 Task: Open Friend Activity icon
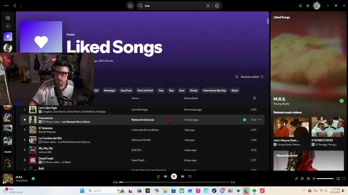pos(308,6)
